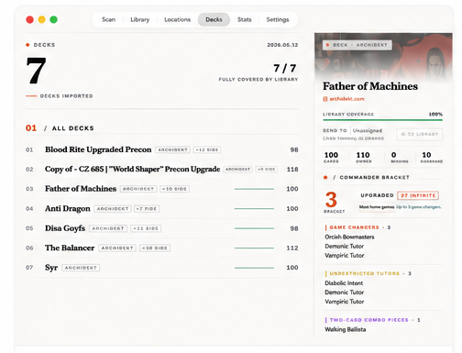Viewport: 462px width, 353px height.
Task: Select Diabolic Intent under Unrestricted Tutors
Action: (344, 283)
